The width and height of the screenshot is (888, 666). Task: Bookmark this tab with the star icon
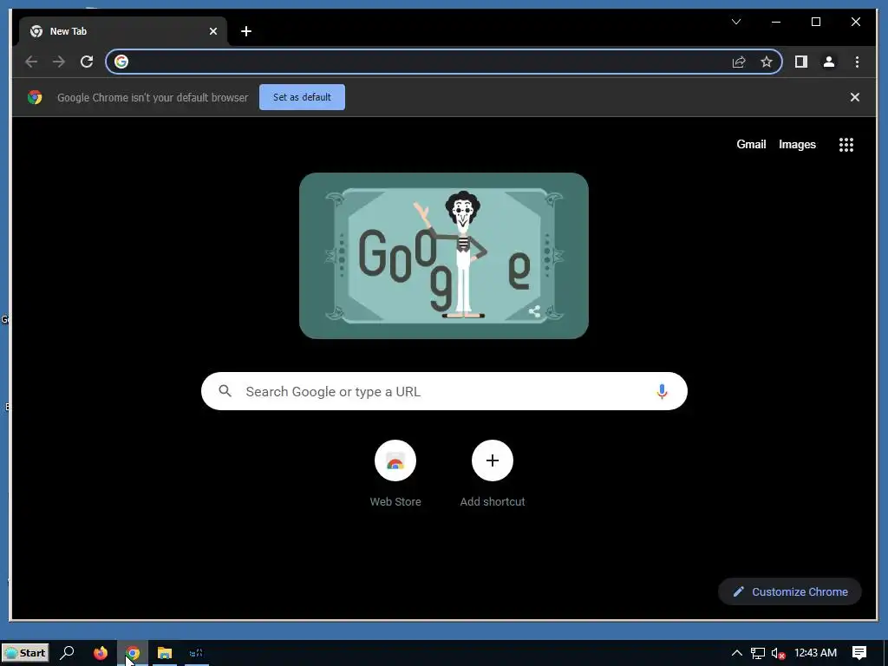767,62
